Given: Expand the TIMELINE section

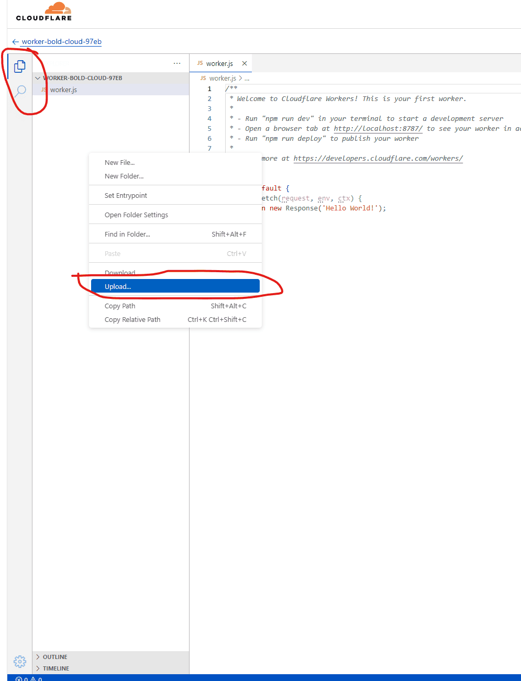Looking at the screenshot, I should (56, 668).
